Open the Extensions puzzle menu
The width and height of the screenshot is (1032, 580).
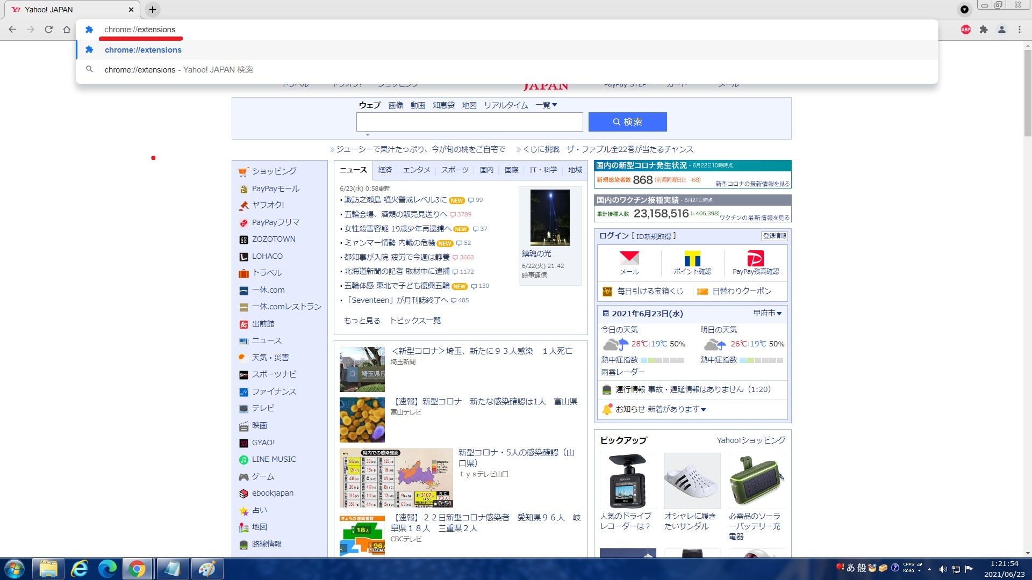coord(984,30)
